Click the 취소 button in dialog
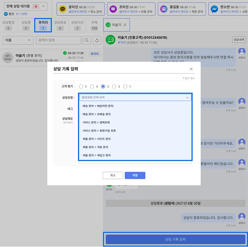This screenshot has width=248, height=247. click(x=113, y=175)
